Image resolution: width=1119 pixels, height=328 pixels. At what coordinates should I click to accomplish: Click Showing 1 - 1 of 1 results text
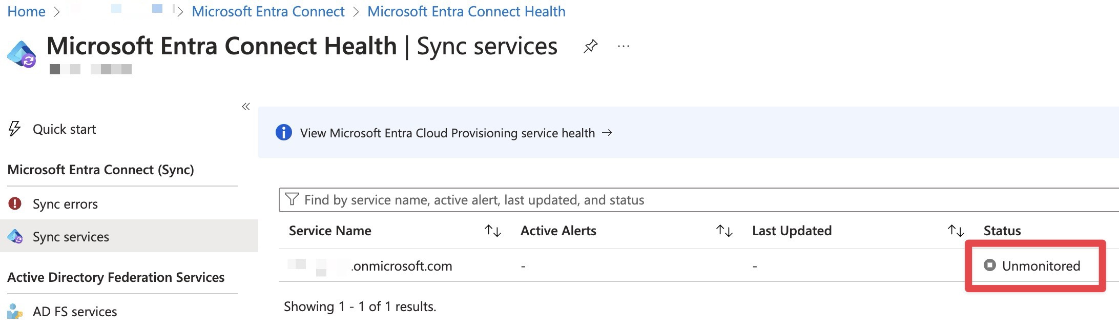[x=360, y=306]
